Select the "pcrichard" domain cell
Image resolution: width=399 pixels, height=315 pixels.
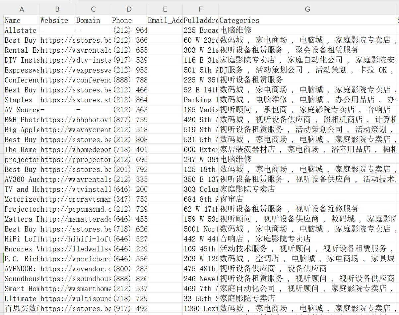coord(93,259)
